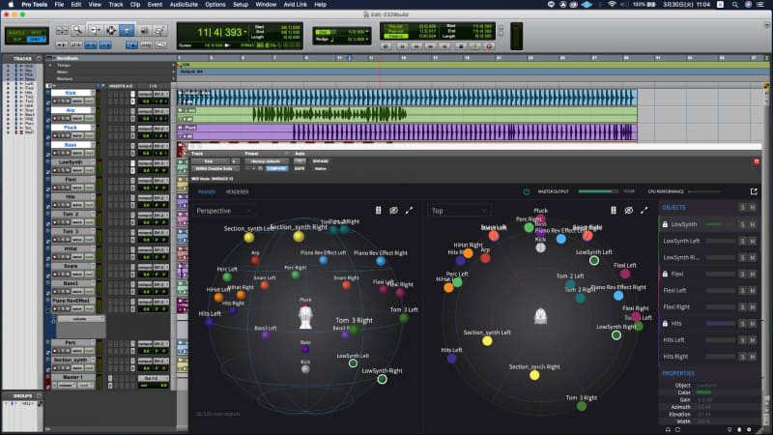Click the Arp audio clip waveform

[x=329, y=115]
